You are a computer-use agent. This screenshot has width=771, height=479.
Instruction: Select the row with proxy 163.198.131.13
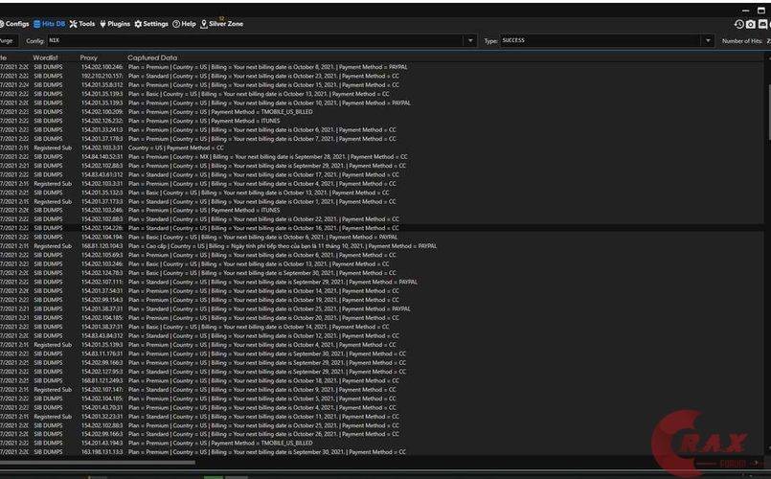click(381, 452)
